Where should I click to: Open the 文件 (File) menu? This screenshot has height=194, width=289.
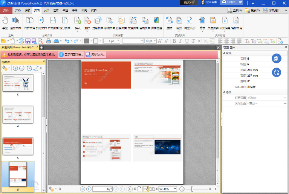coord(6,10)
